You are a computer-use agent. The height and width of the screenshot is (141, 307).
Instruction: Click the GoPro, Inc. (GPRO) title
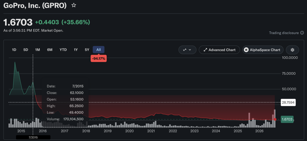pyautogui.click(x=35, y=5)
